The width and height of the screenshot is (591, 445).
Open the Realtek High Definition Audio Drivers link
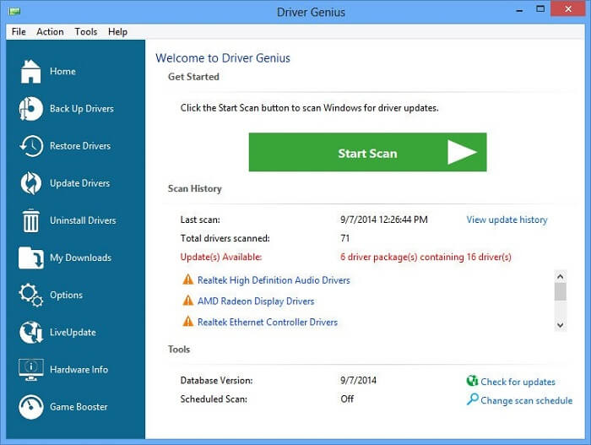point(274,280)
